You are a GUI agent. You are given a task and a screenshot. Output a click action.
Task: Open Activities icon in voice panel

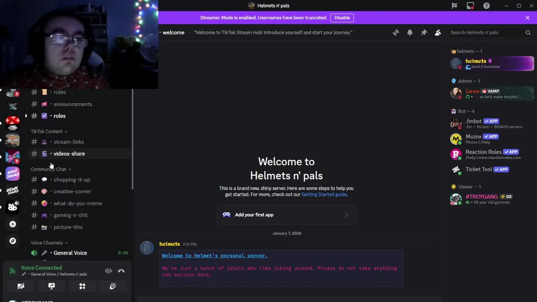click(82, 286)
